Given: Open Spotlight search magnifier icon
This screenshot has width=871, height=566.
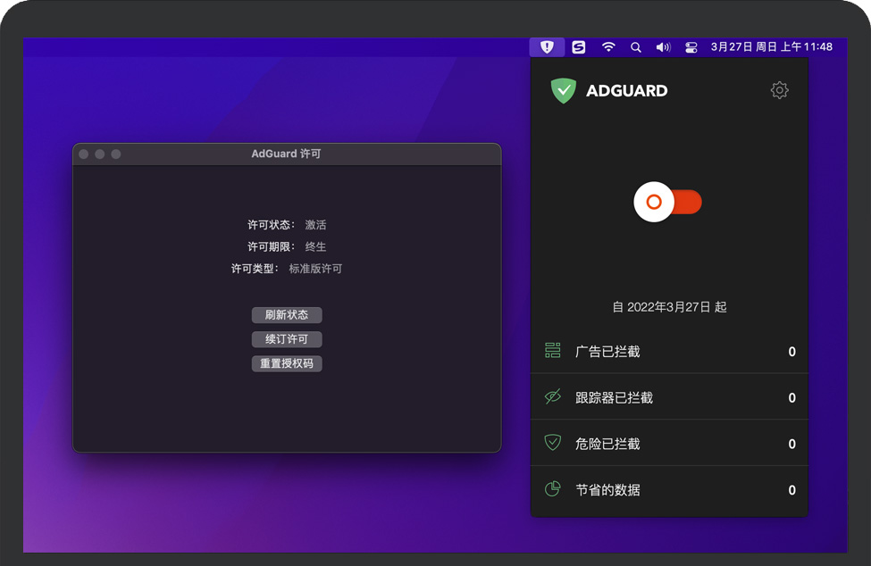Looking at the screenshot, I should click(x=636, y=47).
